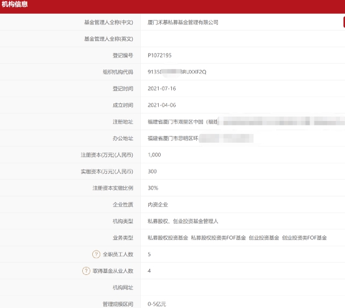Viewport: 345px width, 308px height.
Task: Click business type 私募股权投资类FOF基金
Action: (x=218, y=238)
